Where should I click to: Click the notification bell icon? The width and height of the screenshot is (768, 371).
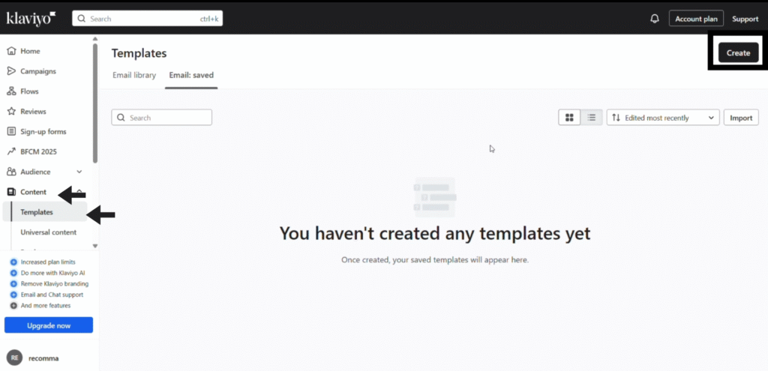click(654, 19)
